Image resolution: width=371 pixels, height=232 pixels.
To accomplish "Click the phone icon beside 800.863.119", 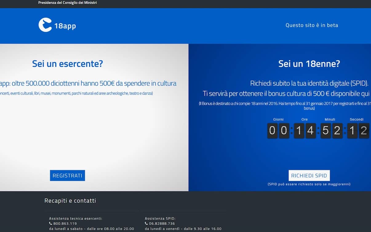I will pos(50,223).
